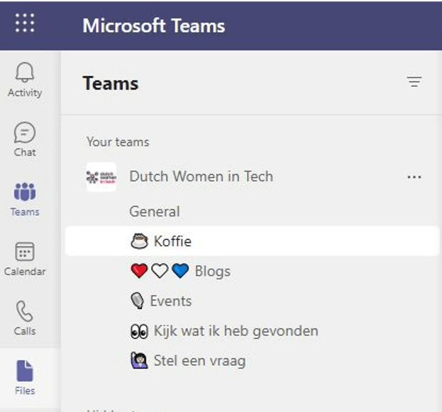
Task: Open the General channel
Action: (154, 212)
